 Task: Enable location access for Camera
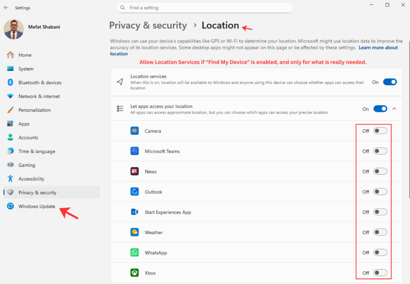[380, 131]
